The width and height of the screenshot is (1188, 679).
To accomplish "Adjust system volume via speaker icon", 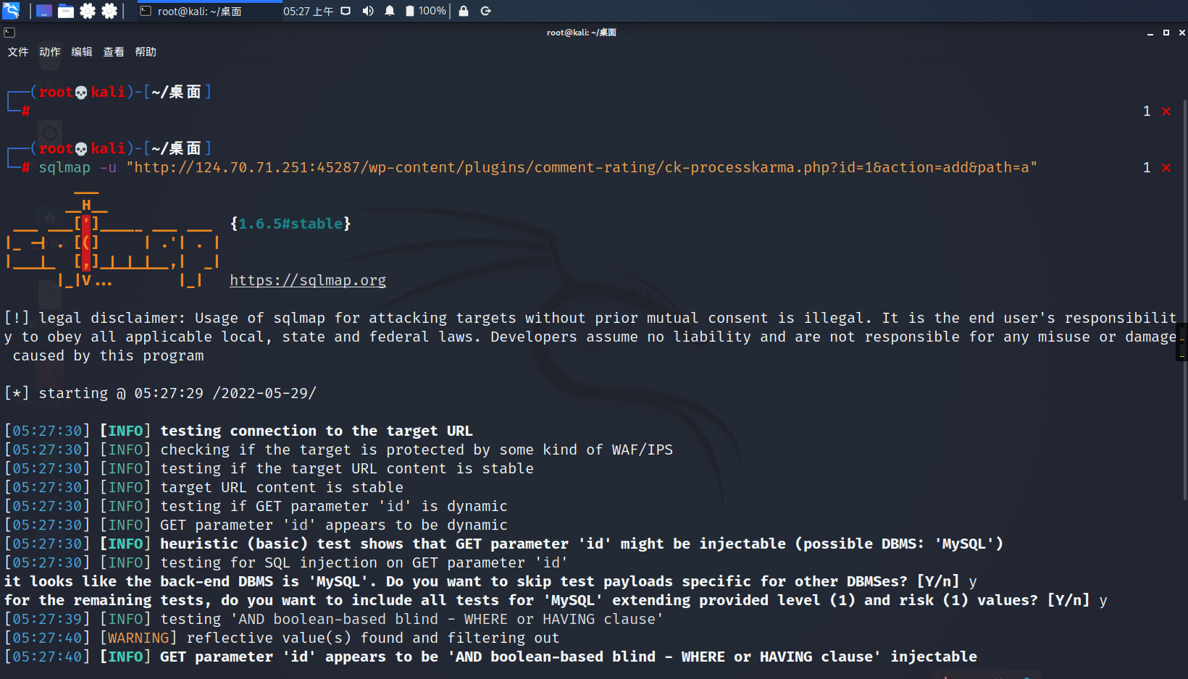I will click(368, 11).
